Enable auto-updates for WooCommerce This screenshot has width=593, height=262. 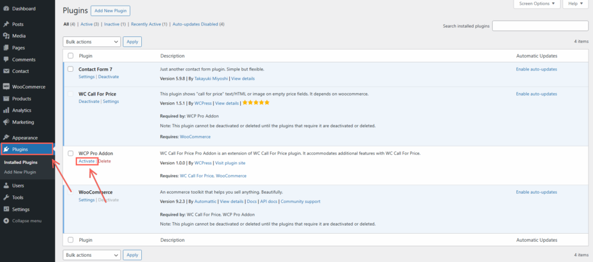coord(536,192)
